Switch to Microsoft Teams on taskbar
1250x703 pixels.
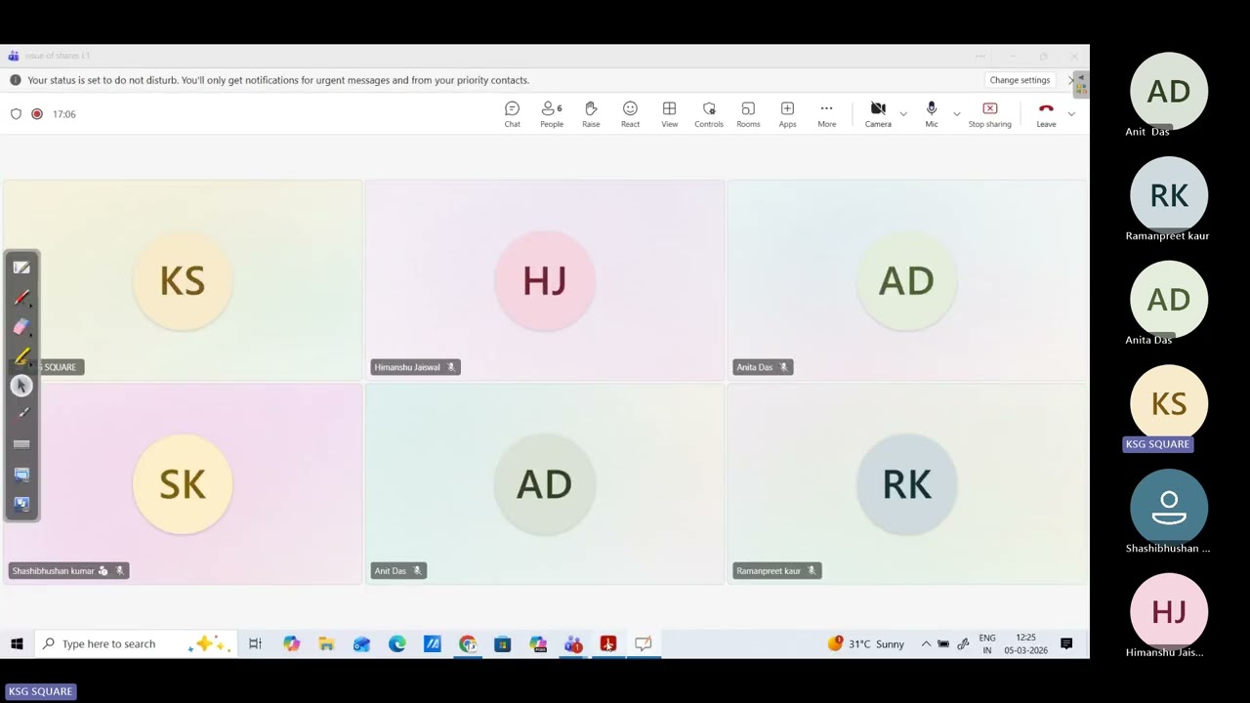(x=573, y=643)
